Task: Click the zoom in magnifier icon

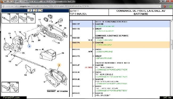Action: tap(30, 10)
